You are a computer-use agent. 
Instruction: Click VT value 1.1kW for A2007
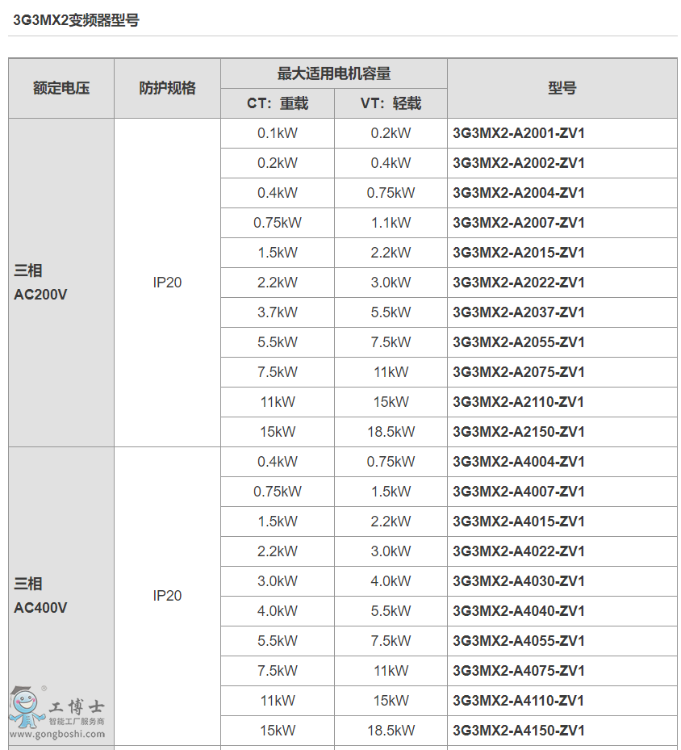(x=391, y=223)
